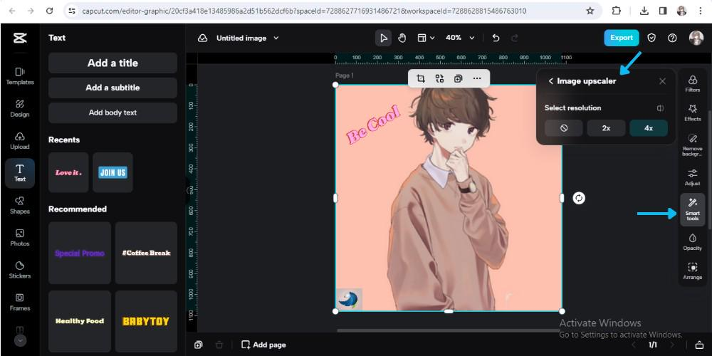The image size is (712, 356).
Task: Click the Export button
Action: click(621, 38)
